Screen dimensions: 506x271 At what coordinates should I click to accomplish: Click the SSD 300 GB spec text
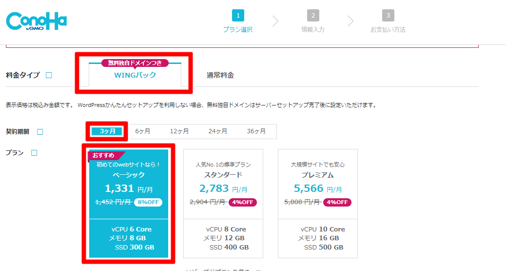click(135, 248)
